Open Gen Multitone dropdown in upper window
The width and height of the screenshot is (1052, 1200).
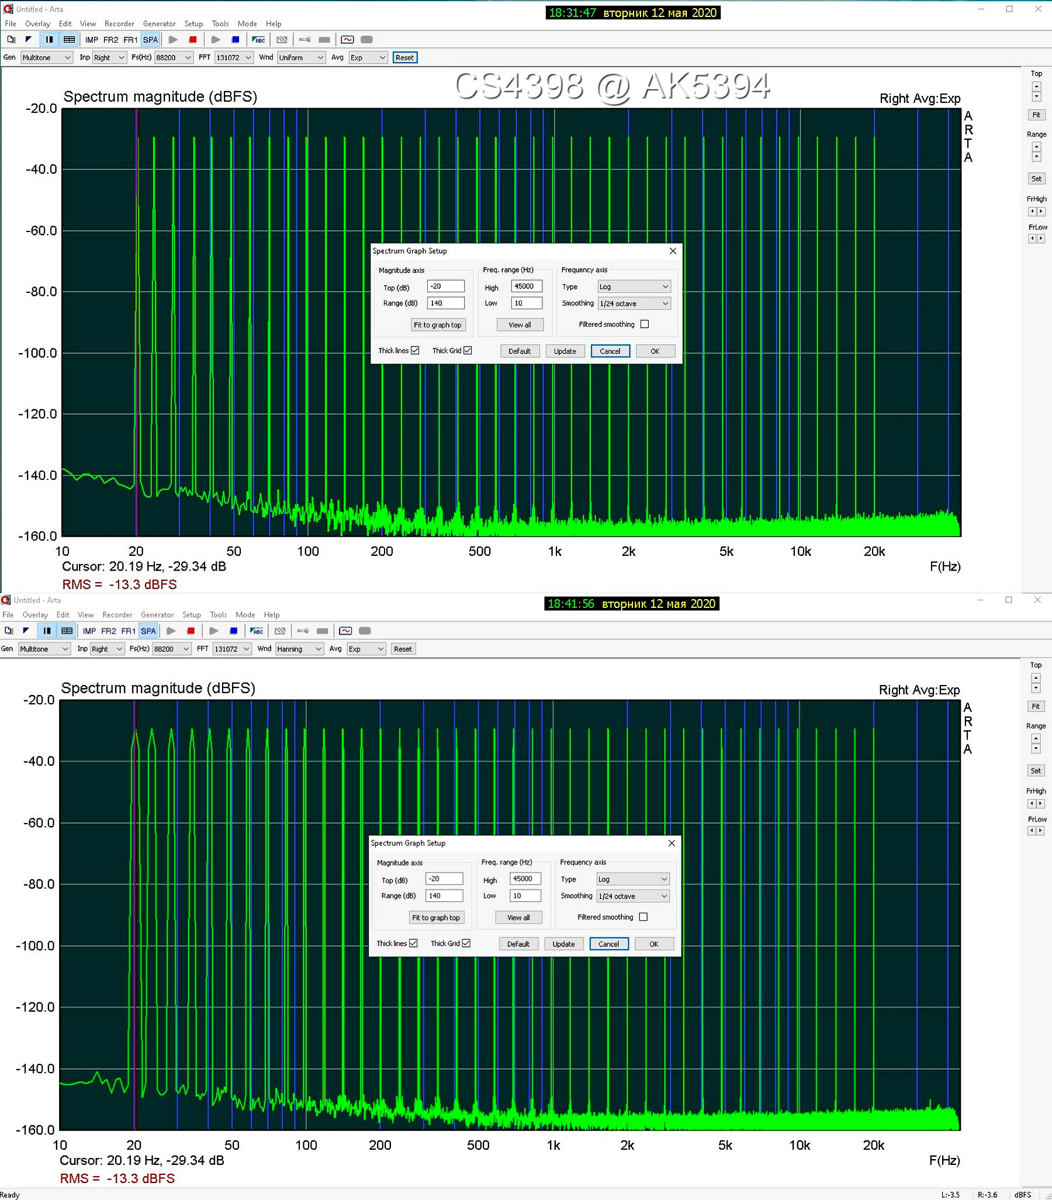tap(46, 57)
